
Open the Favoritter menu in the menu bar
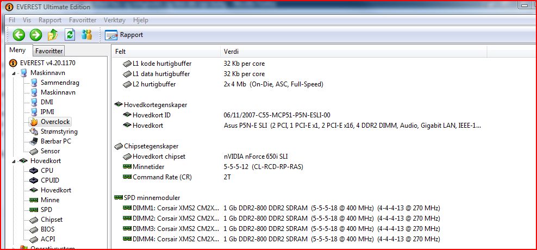point(83,20)
